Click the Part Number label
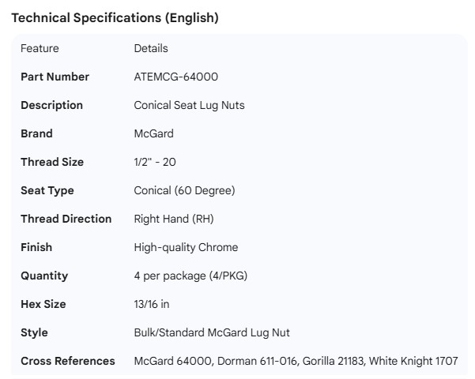The image size is (475, 379). tap(55, 77)
